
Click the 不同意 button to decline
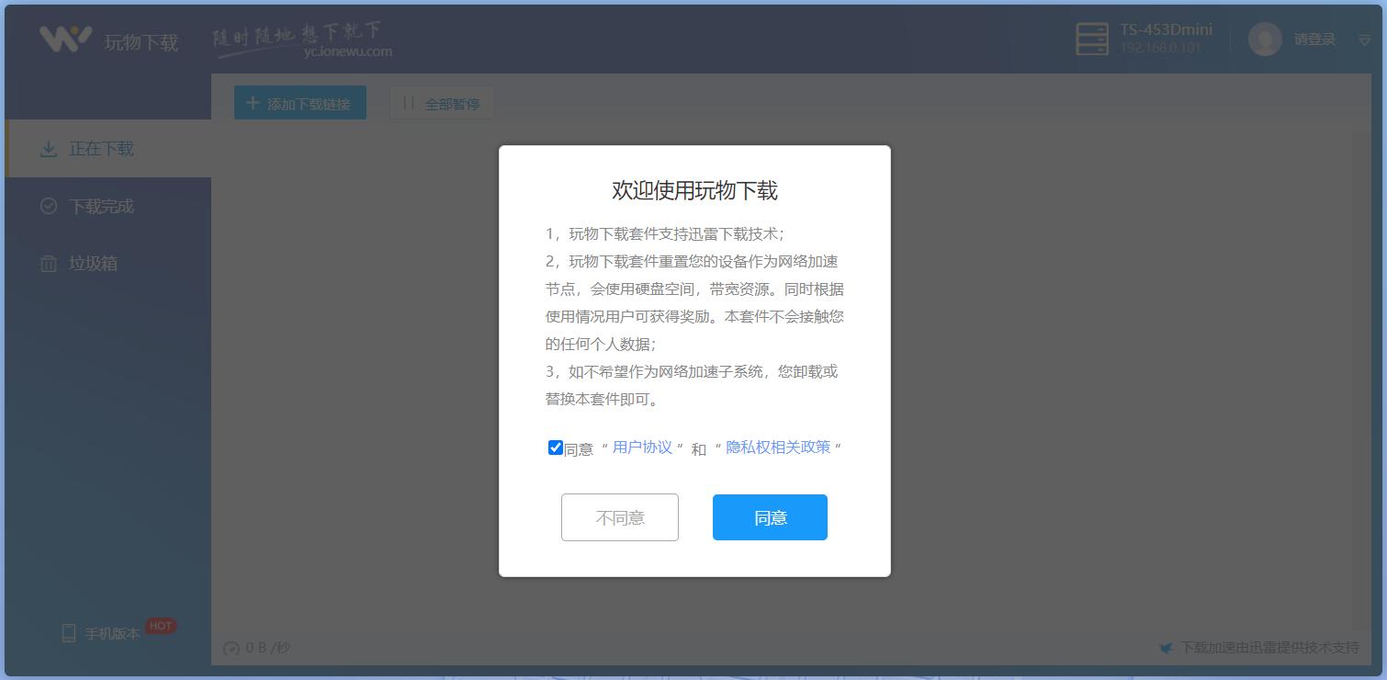pos(619,517)
